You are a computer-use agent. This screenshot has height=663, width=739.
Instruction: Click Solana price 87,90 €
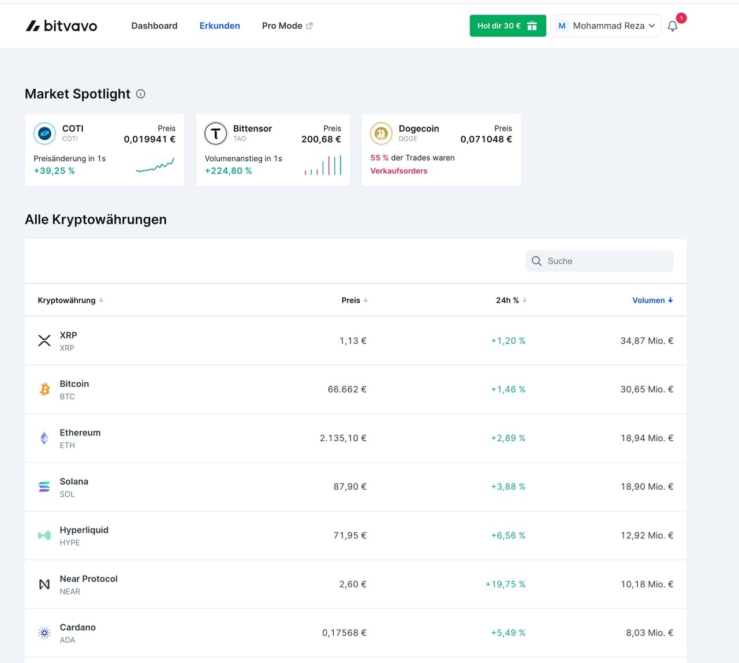click(350, 487)
